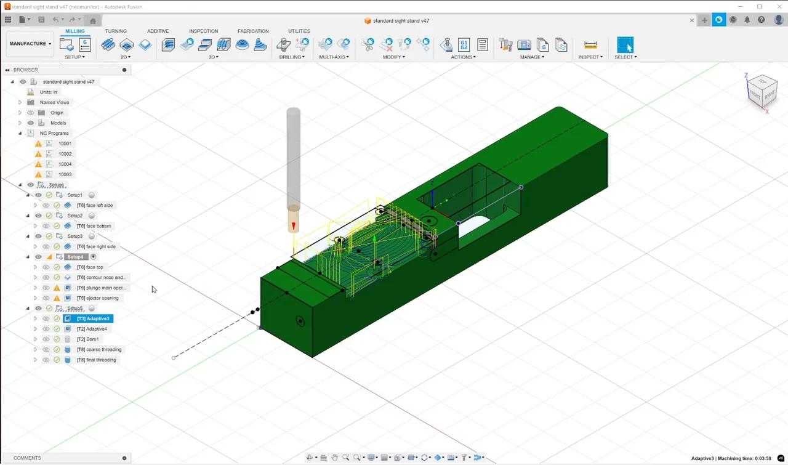The width and height of the screenshot is (788, 465).
Task: Hide the [T6] face top operation
Action: coord(46,267)
